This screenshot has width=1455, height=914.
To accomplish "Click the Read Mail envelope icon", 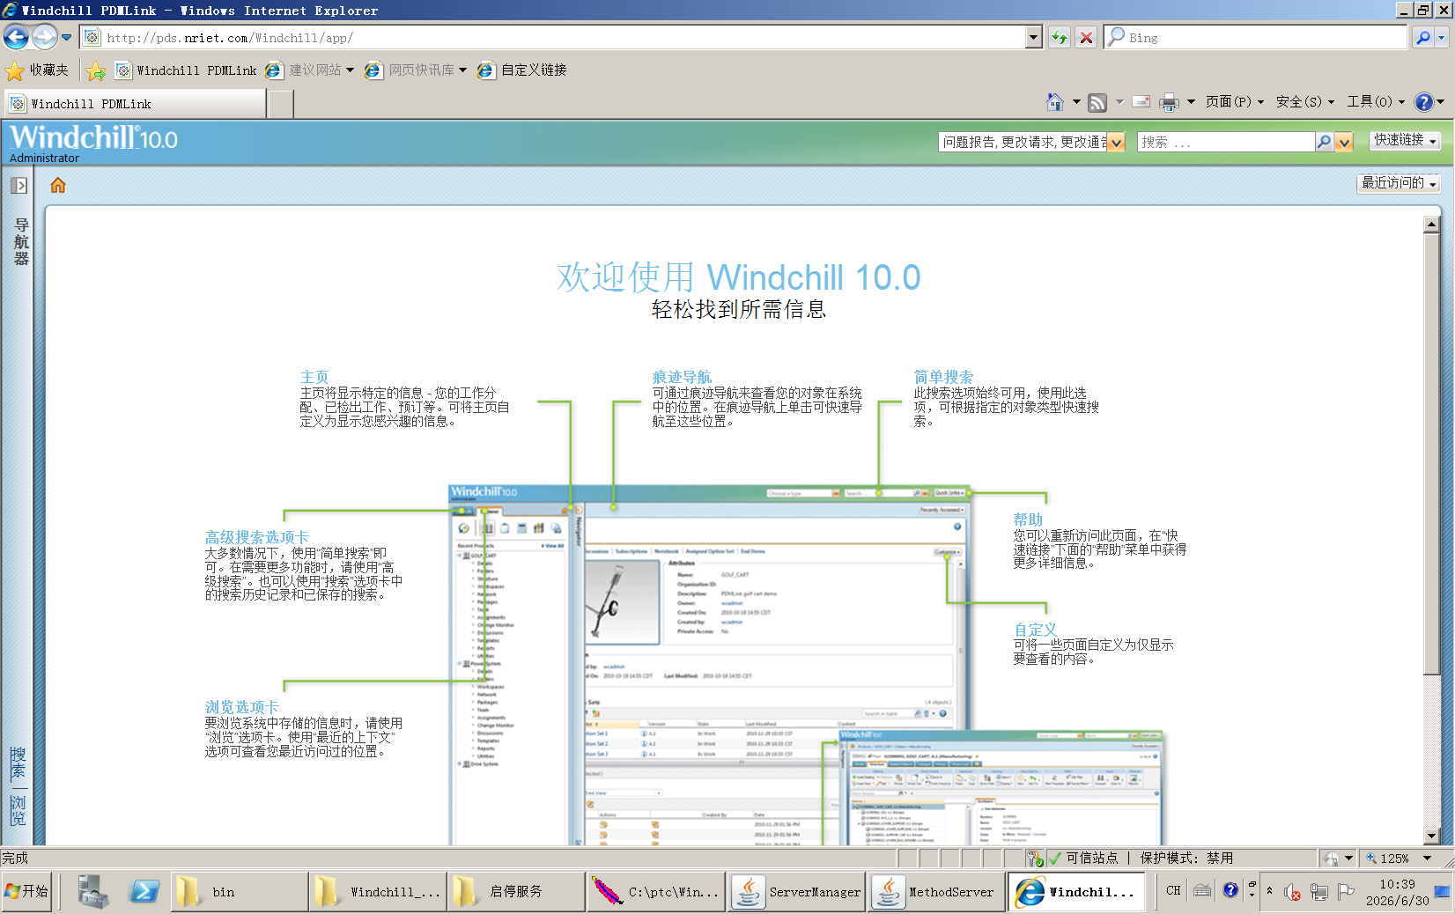I will point(1141,102).
